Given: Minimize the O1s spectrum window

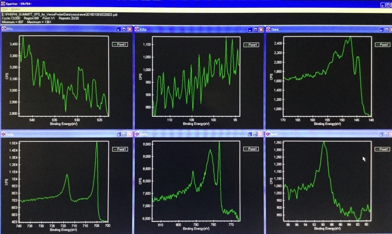Looking at the screenshot, I should [117, 29].
